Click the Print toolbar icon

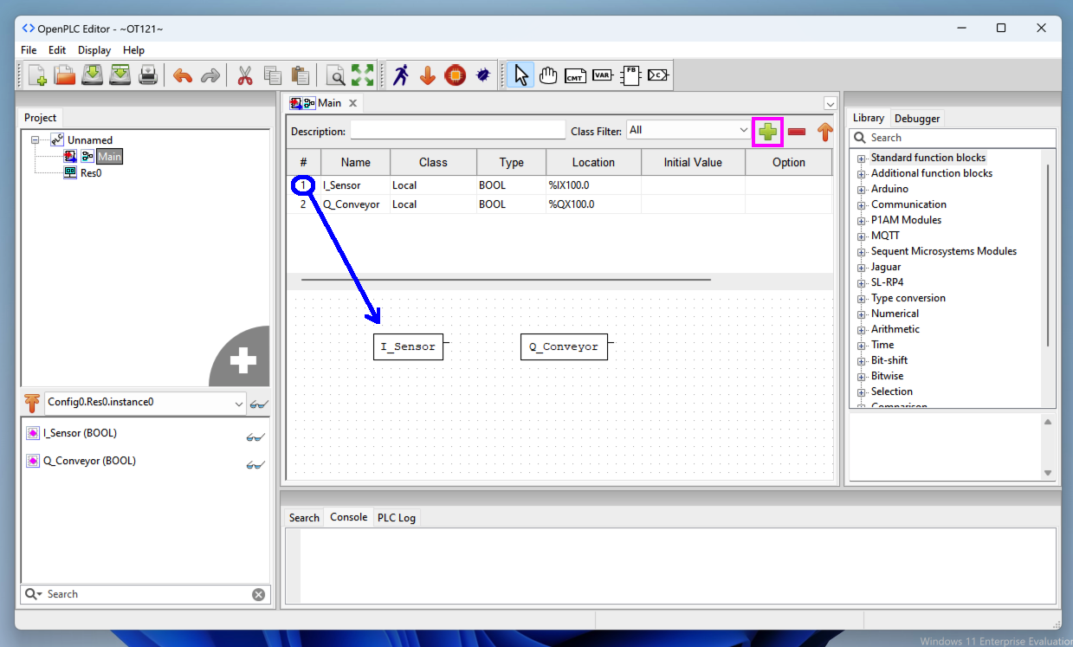point(148,75)
